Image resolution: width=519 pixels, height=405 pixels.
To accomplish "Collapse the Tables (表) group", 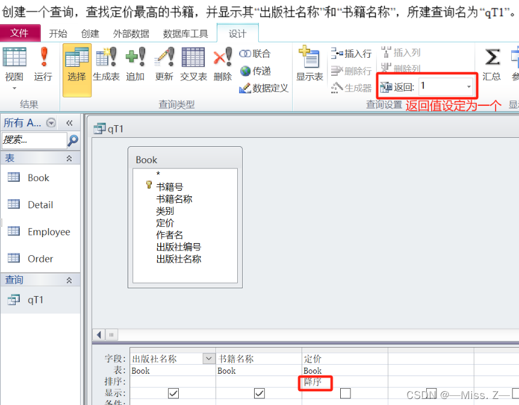I will pyautogui.click(x=69, y=158).
